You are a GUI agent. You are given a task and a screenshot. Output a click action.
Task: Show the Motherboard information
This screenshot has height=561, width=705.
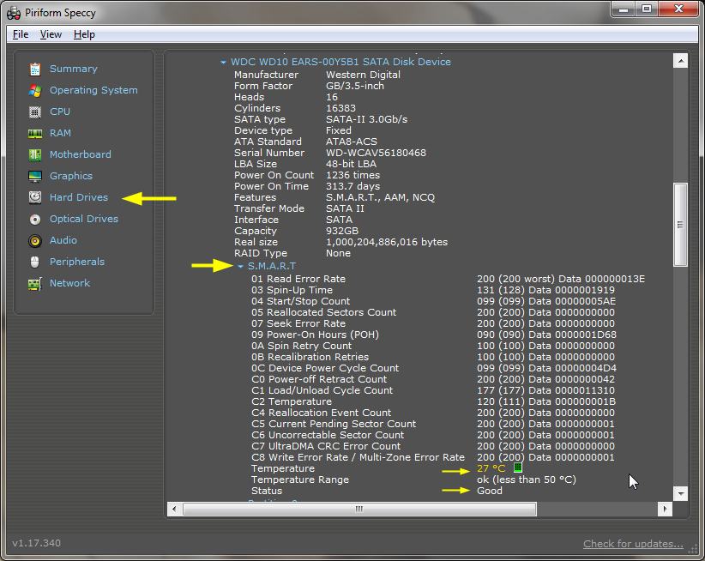80,154
